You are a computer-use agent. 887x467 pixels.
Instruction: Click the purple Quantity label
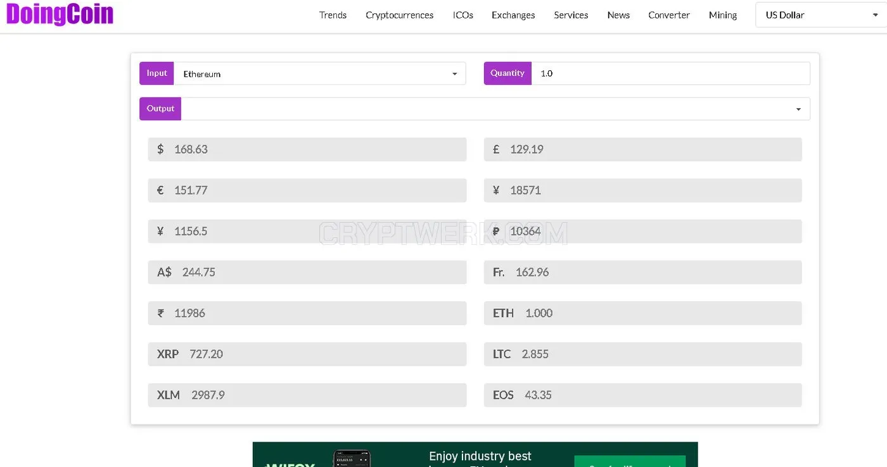click(507, 73)
